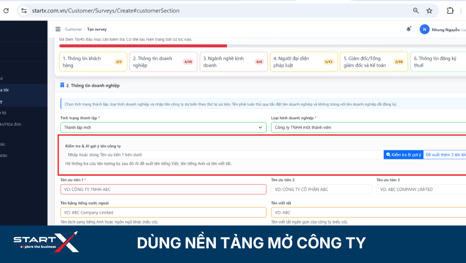Viewport: 466px width, 263px height.
Task: Focus the Tên ưu tiên 1 field
Action: point(163,189)
